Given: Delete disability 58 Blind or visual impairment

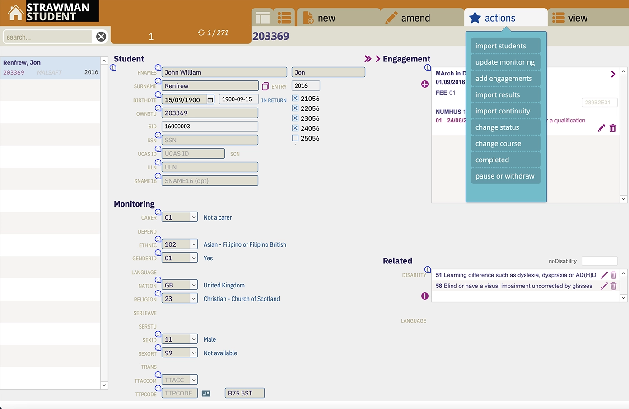Looking at the screenshot, I should click(x=614, y=286).
